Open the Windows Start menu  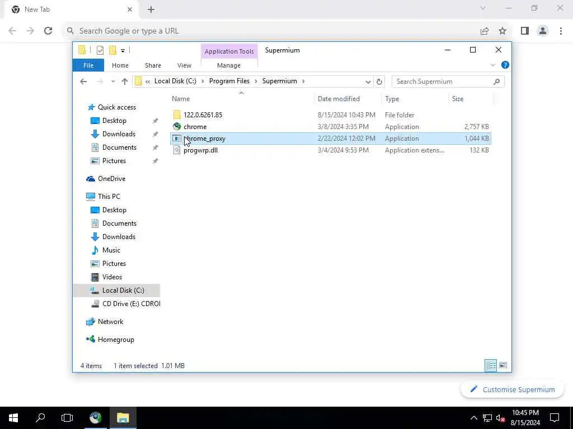[x=13, y=418]
